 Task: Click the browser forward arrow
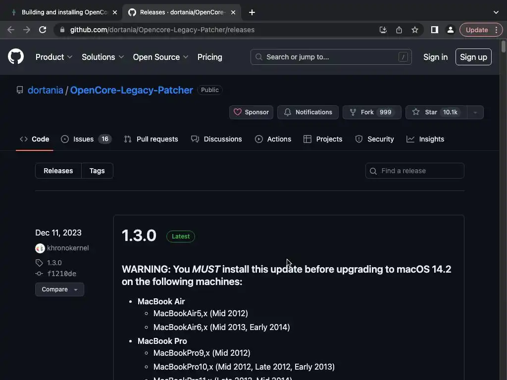tap(27, 30)
